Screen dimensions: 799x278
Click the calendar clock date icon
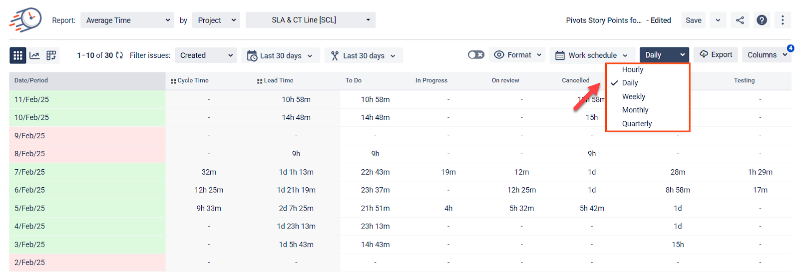click(x=252, y=55)
